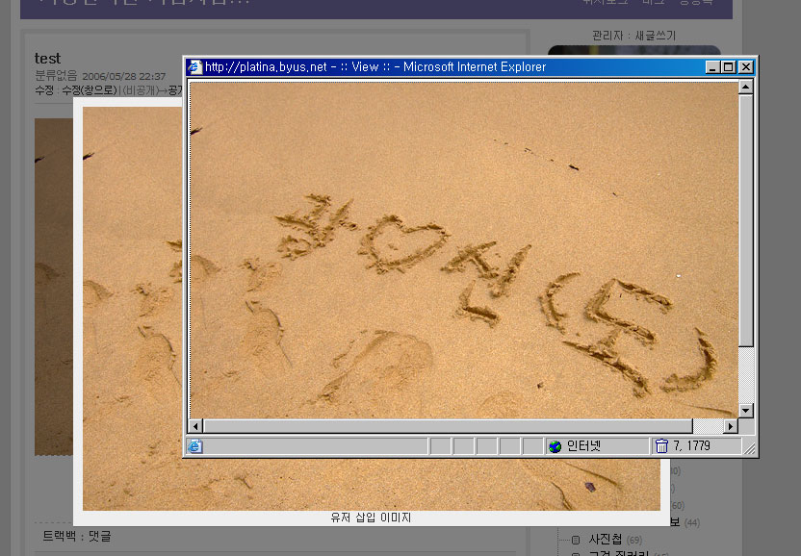Screen dimensions: 801x556
Task: Click the post date '2006/05/28 22:37'
Action: (123, 77)
